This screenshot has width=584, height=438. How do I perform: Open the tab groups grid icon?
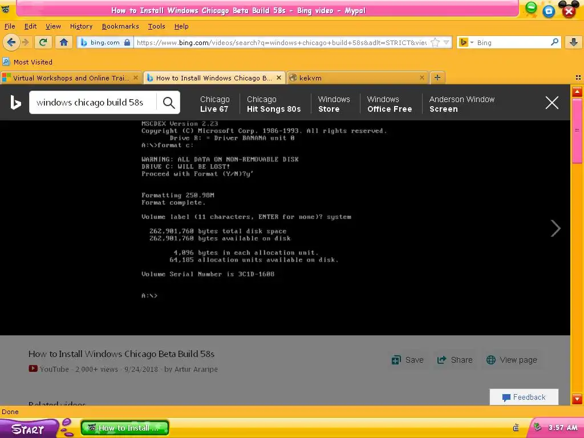coord(578,78)
